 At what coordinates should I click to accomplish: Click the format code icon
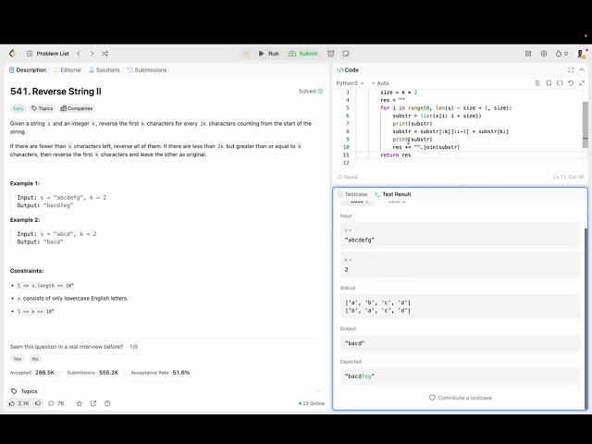click(x=537, y=83)
